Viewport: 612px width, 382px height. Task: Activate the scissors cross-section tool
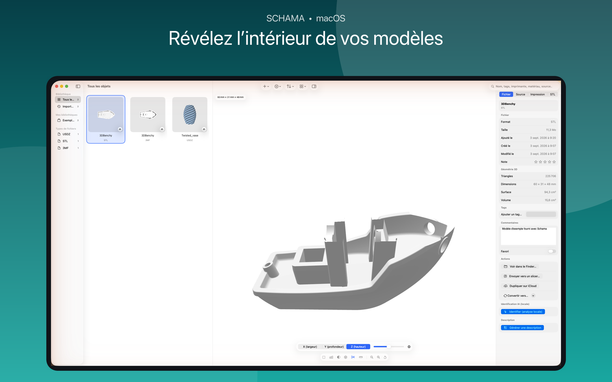353,357
